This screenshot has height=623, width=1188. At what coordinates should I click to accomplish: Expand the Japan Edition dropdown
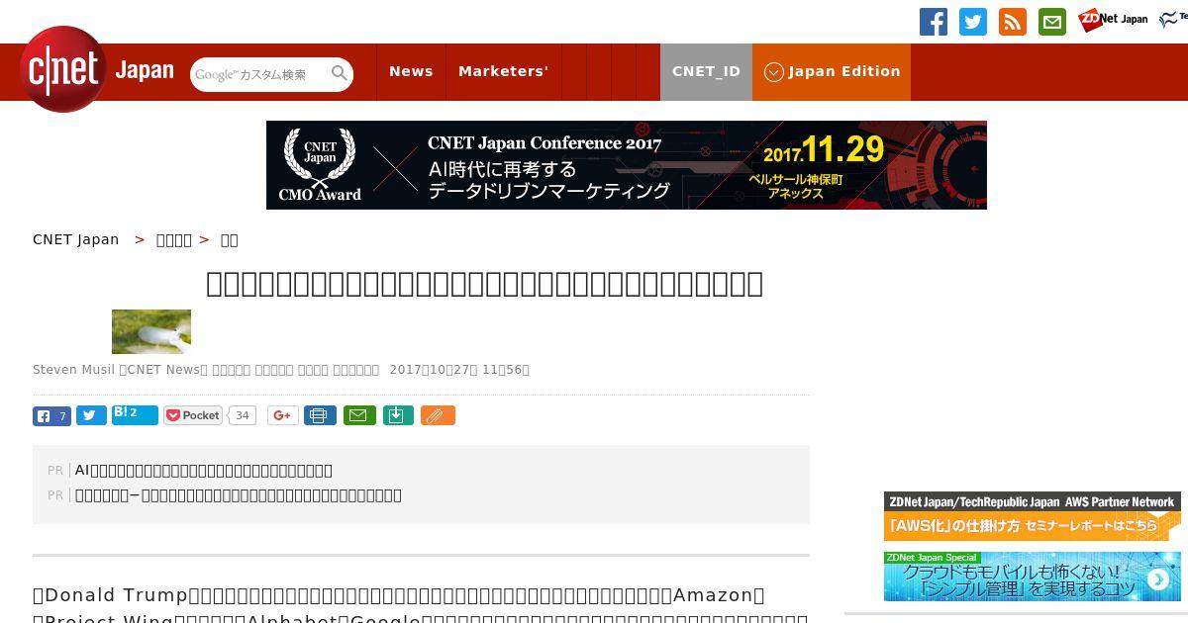pyautogui.click(x=832, y=71)
